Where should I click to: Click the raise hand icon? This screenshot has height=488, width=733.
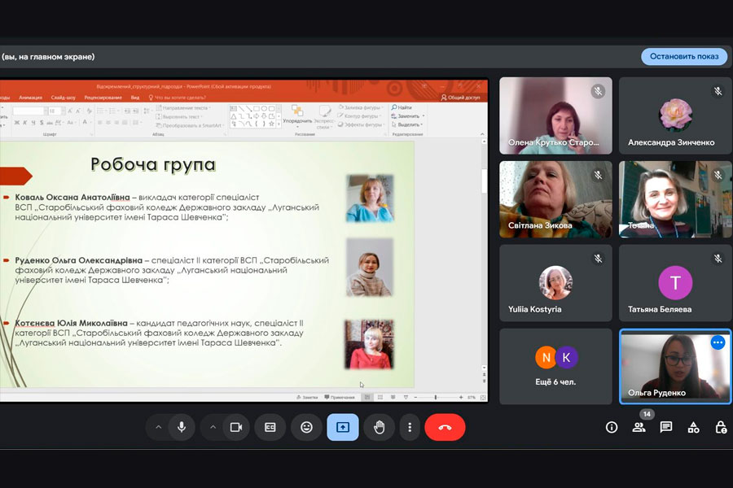379,427
